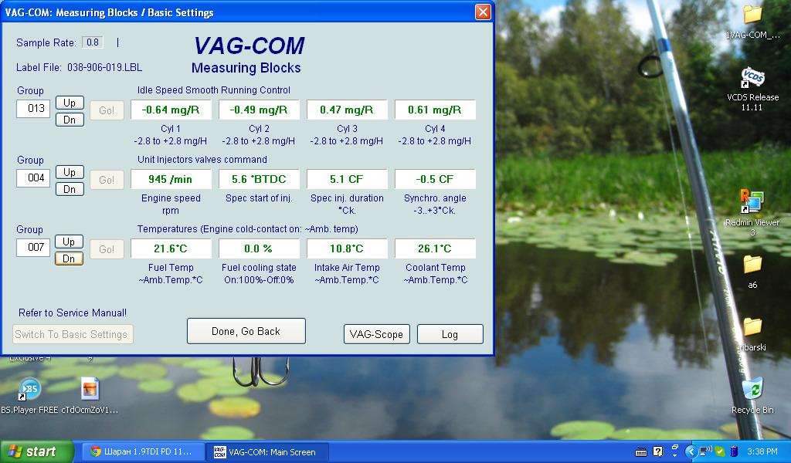Viewport: 791px width, 463px height.
Task: Open VAG-Scope graphing view
Action: click(376, 334)
